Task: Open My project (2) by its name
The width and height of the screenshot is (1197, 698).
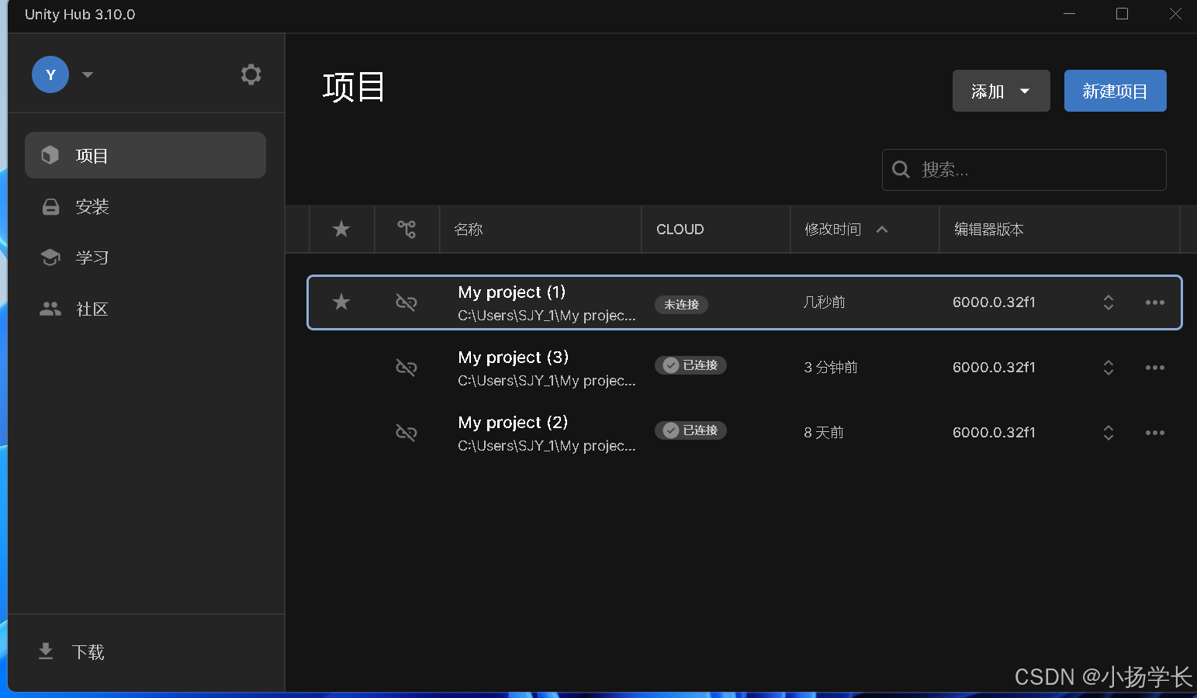Action: (x=514, y=423)
